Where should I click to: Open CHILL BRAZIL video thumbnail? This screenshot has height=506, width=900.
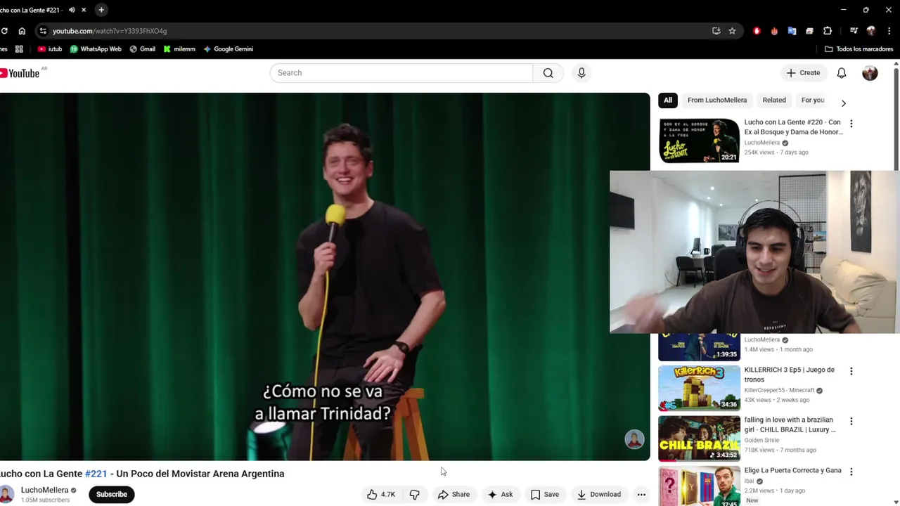click(x=699, y=439)
